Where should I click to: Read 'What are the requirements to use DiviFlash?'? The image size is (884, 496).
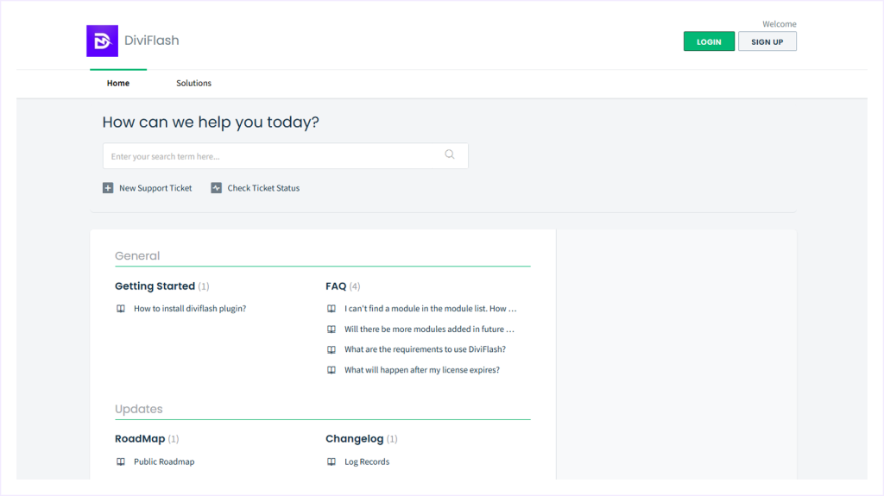pos(425,349)
